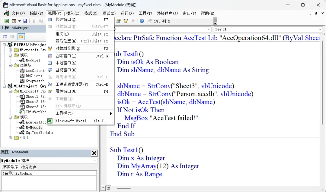Switch to Procedure View at code window bottom
This screenshot has width=326, height=192.
103,188
